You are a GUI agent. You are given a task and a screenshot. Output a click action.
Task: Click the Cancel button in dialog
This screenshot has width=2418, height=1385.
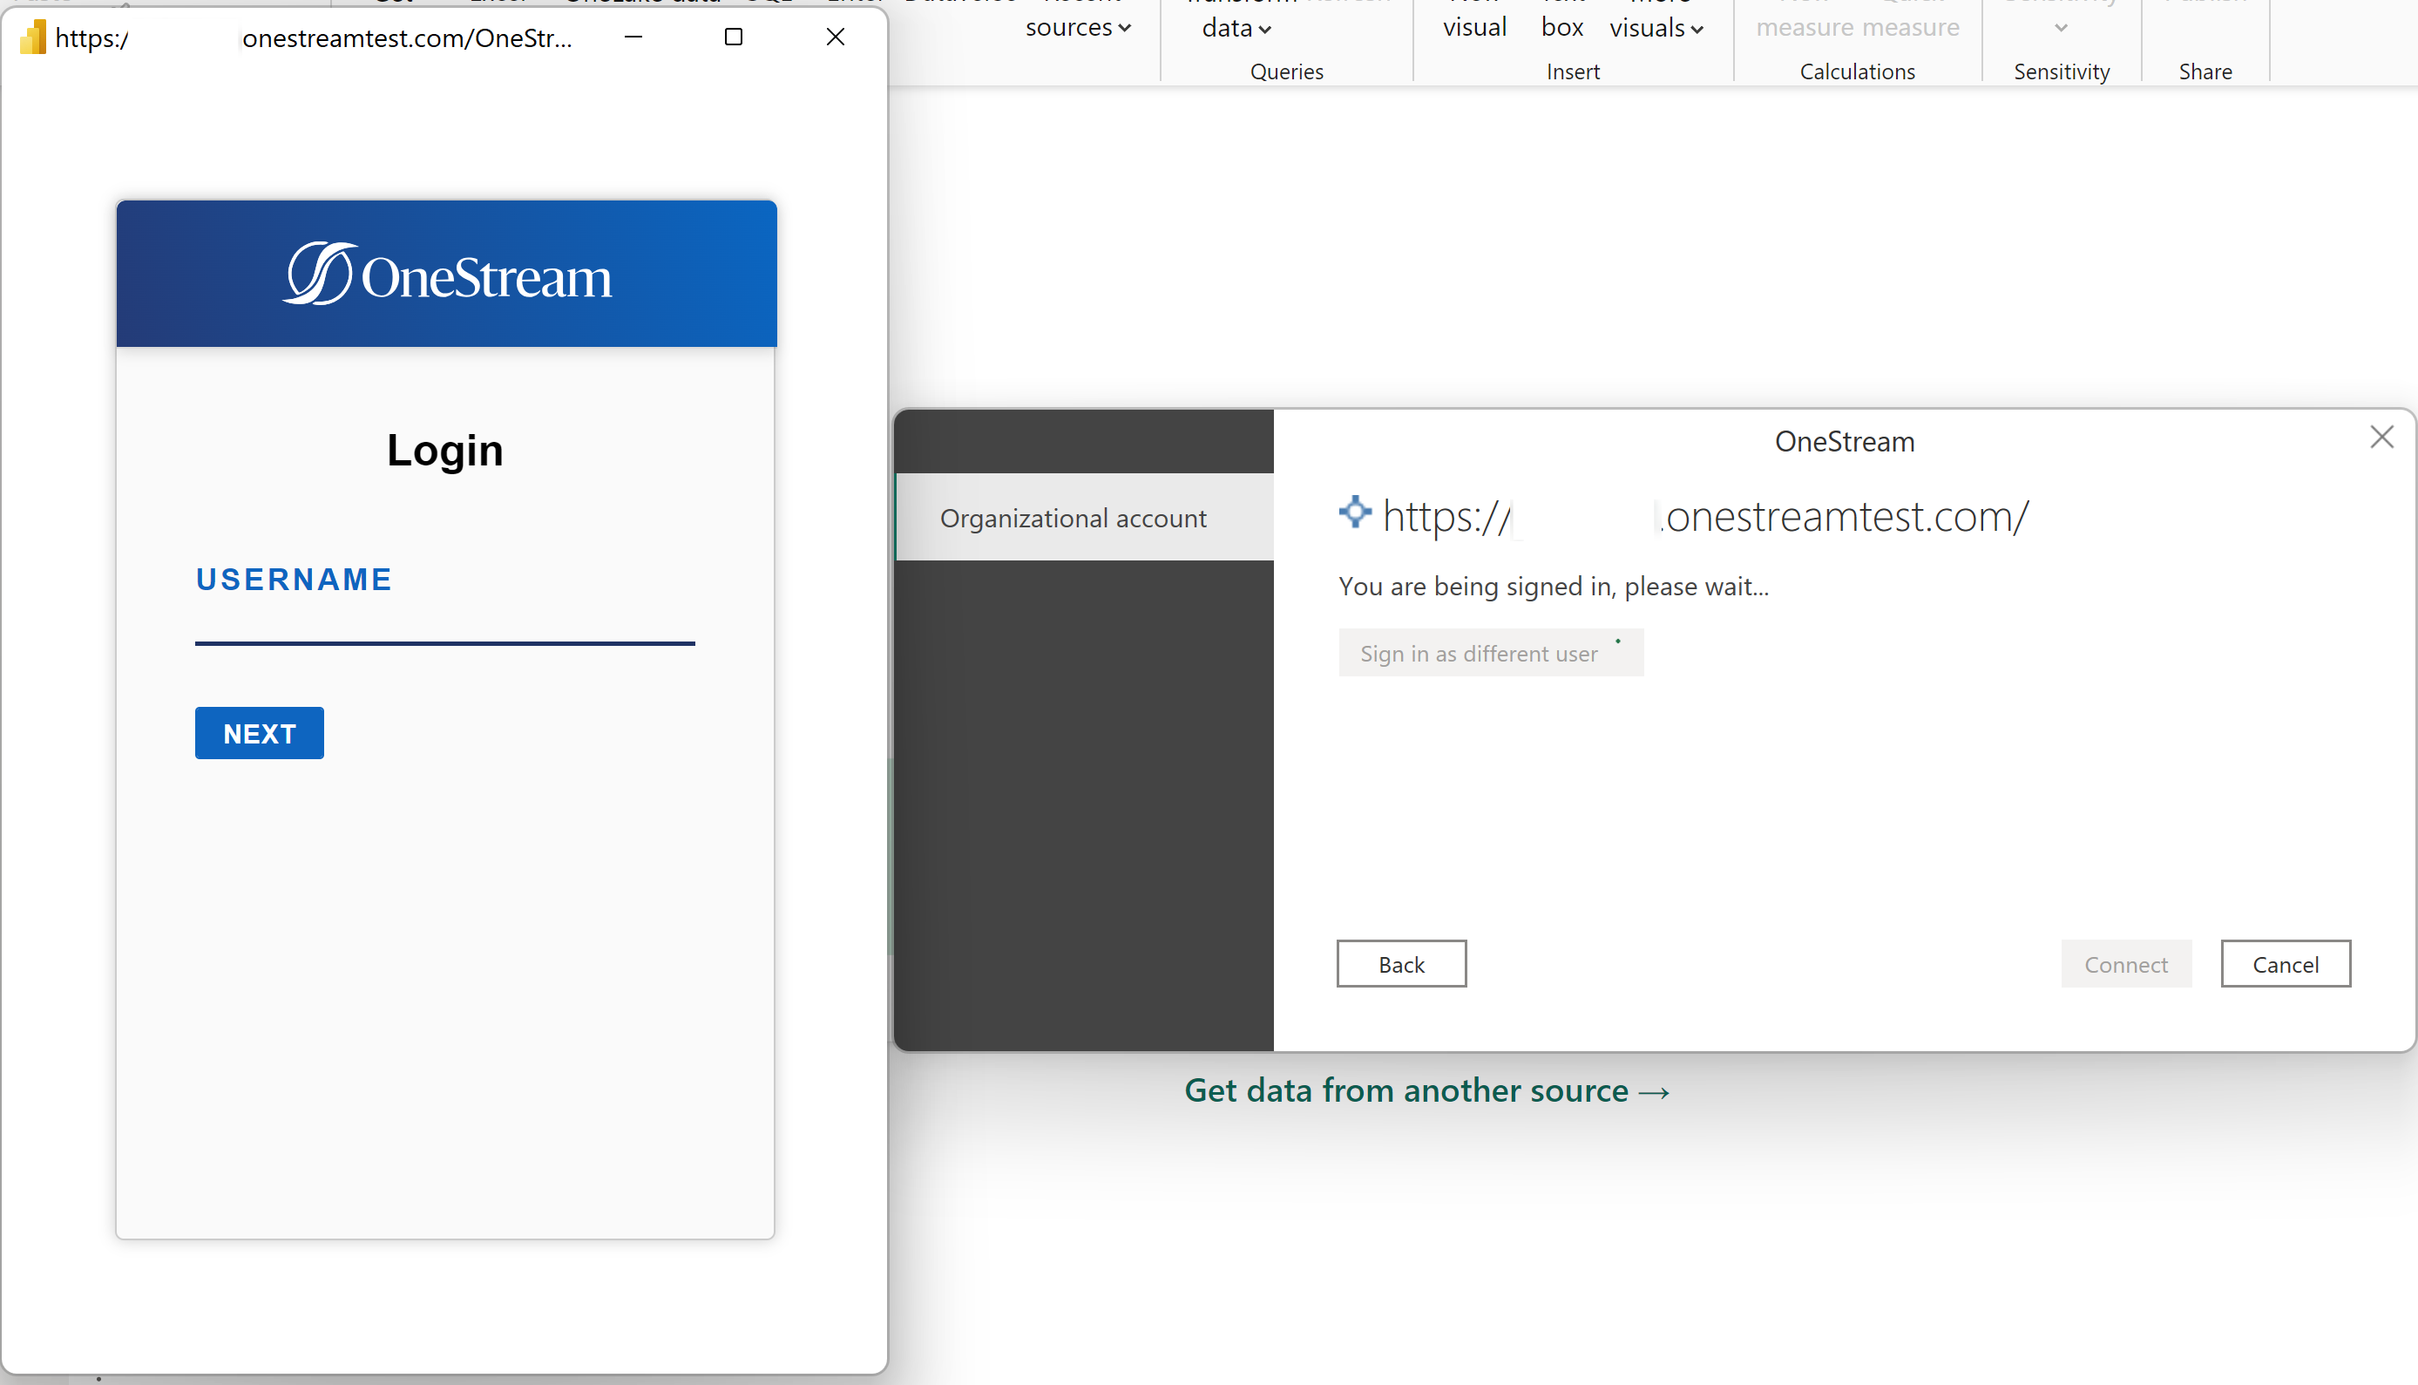(2284, 963)
